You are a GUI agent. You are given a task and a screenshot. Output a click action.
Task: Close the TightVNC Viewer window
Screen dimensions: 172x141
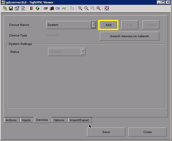168,2
